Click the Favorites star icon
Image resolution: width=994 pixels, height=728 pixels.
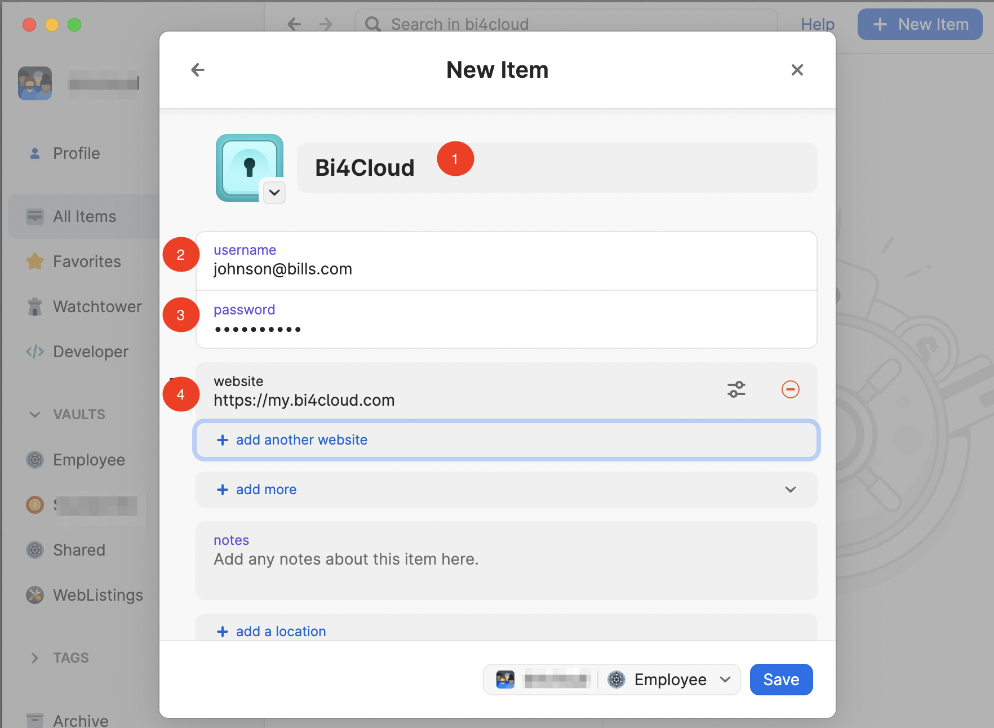coord(35,261)
